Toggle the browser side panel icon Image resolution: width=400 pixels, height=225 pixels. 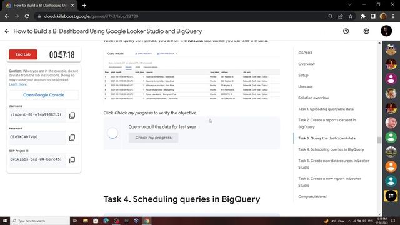click(373, 16)
